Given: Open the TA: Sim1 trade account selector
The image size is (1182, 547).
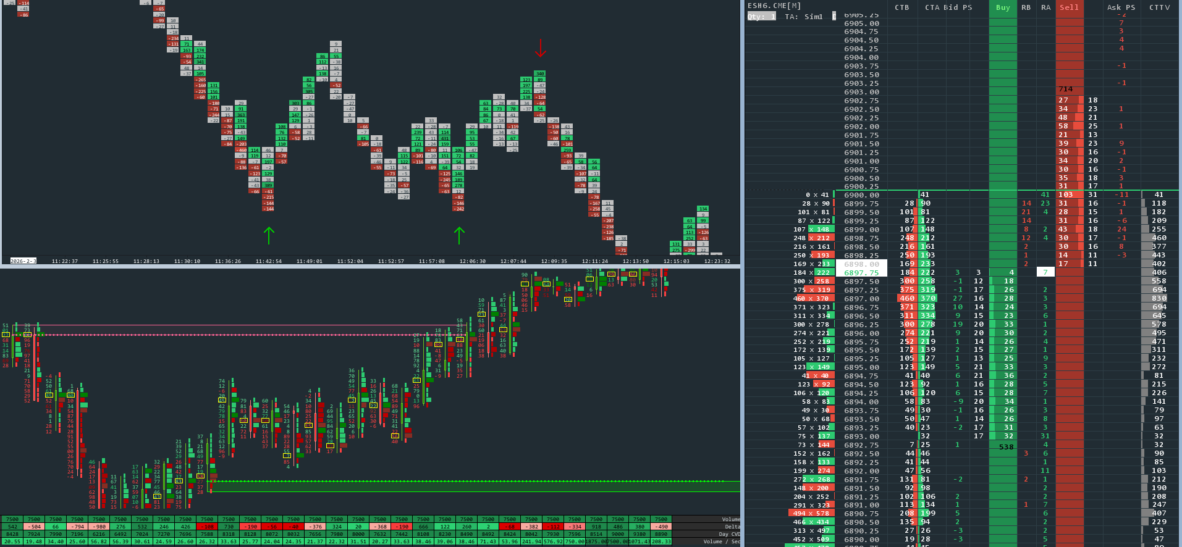Looking at the screenshot, I should (x=803, y=17).
